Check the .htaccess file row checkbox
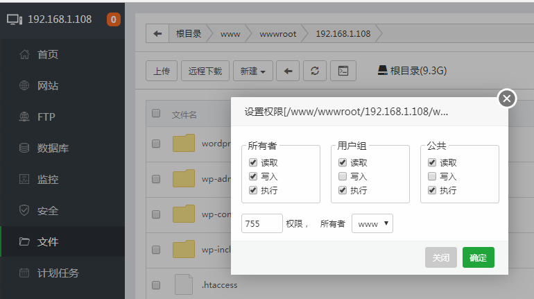534x299 pixels. pos(156,285)
